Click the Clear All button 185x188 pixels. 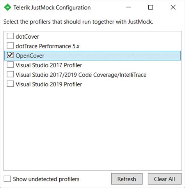pos(165,179)
